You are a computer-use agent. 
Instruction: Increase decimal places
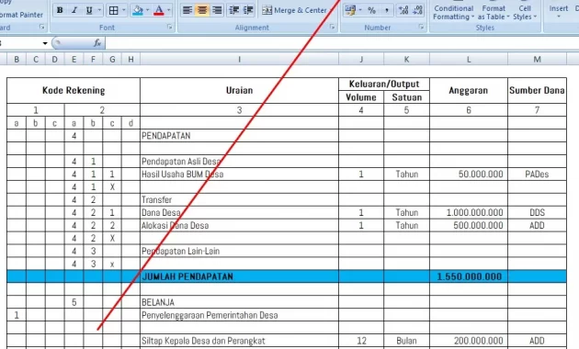(x=403, y=10)
